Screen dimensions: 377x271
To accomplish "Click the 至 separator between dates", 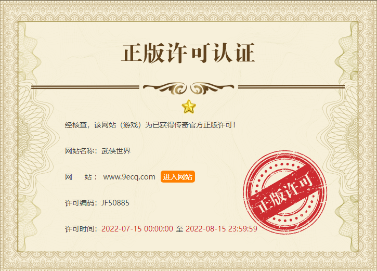I will (x=179, y=229).
